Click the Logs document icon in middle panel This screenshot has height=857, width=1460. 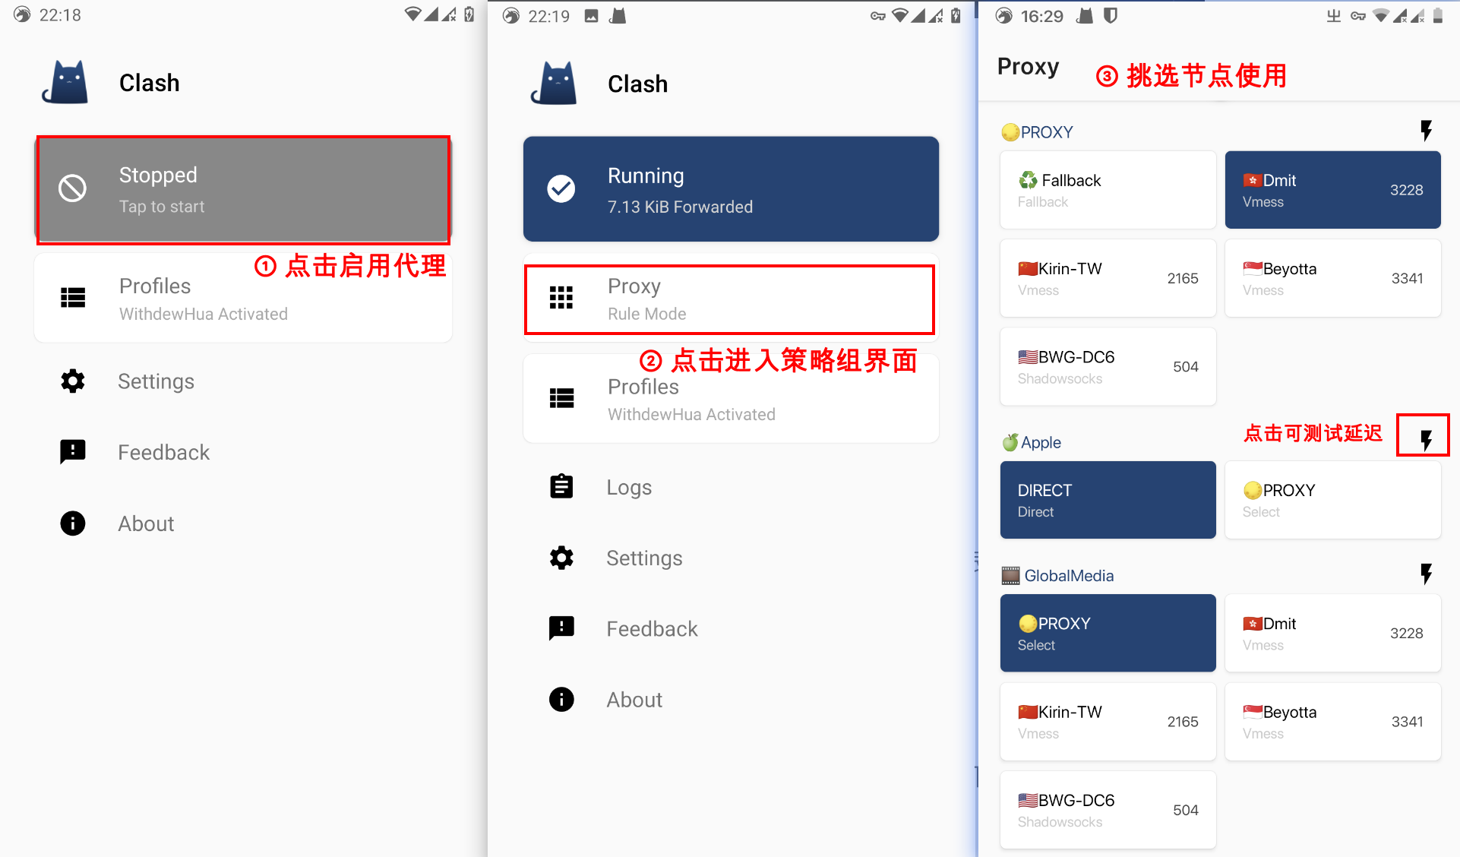click(562, 487)
